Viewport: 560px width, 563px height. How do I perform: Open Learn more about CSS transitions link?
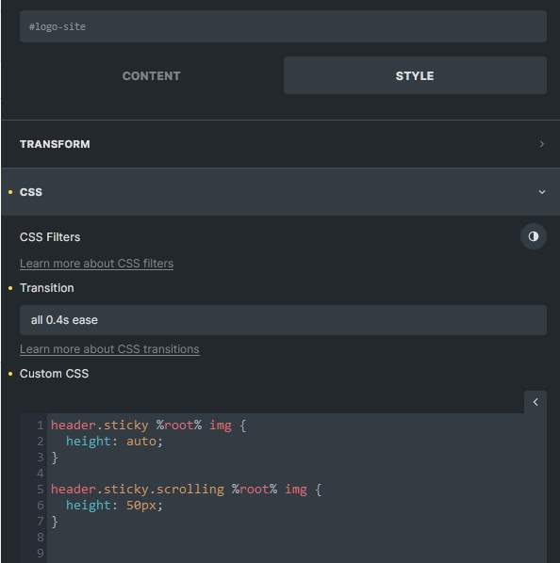tap(109, 349)
